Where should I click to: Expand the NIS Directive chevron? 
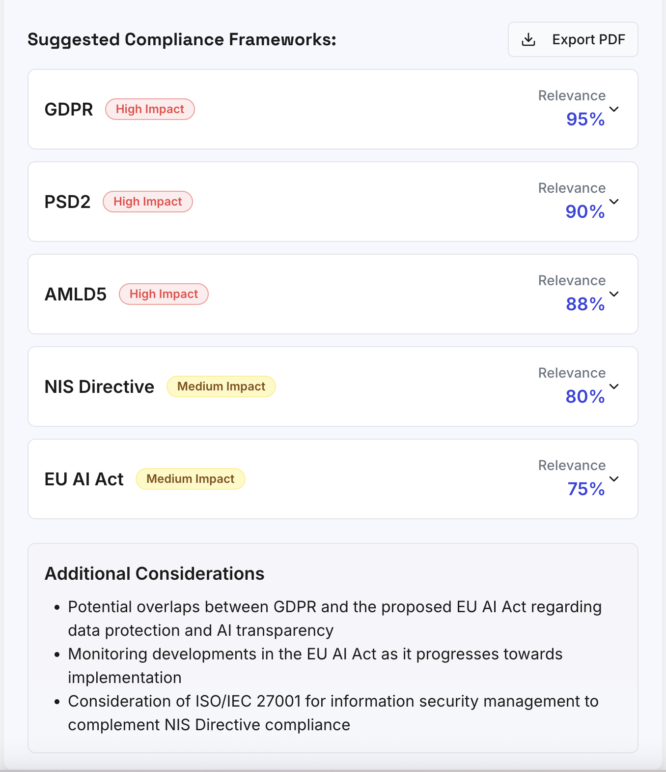(x=614, y=386)
